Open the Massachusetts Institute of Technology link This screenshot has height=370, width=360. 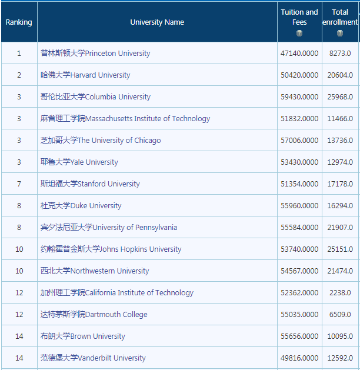click(125, 118)
